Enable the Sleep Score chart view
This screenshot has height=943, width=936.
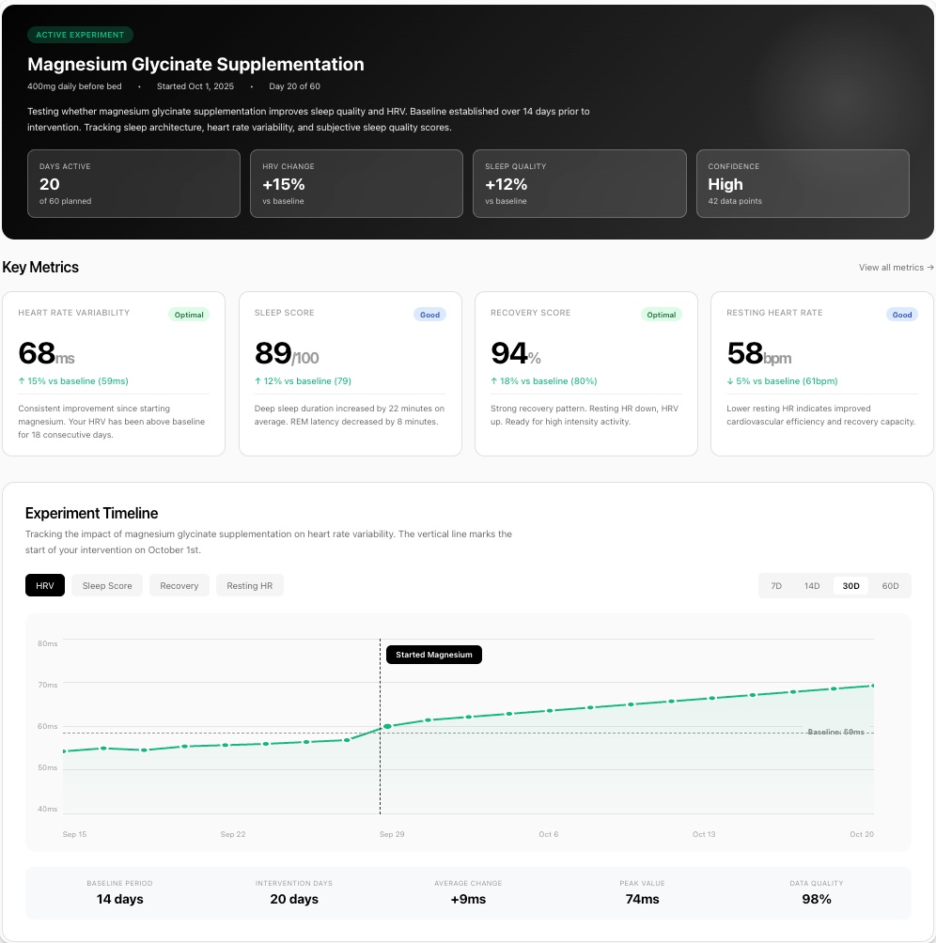[x=106, y=585]
